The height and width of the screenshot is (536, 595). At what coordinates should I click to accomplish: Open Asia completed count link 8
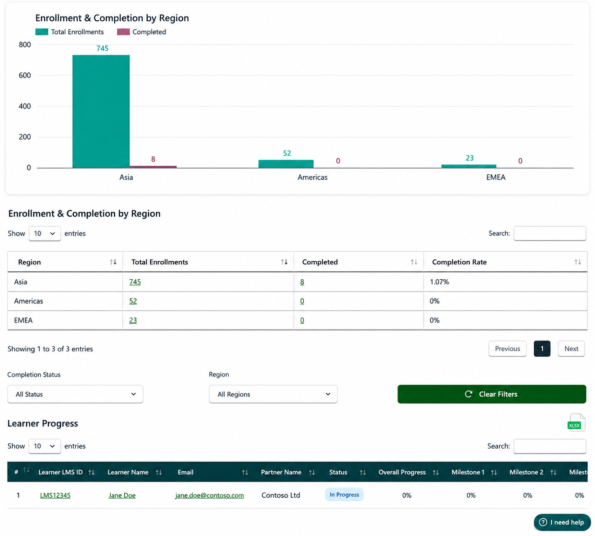(302, 282)
